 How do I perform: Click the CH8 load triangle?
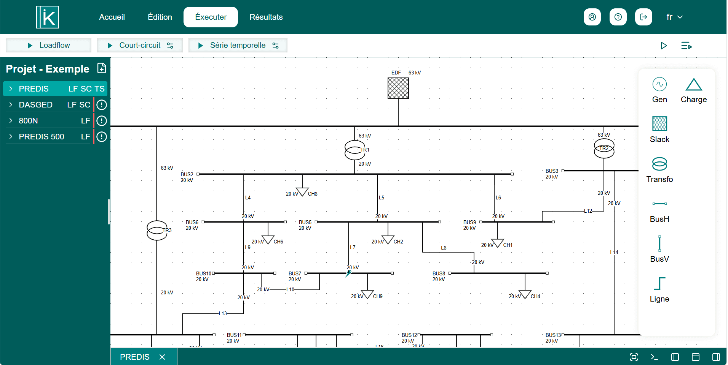[x=302, y=192]
